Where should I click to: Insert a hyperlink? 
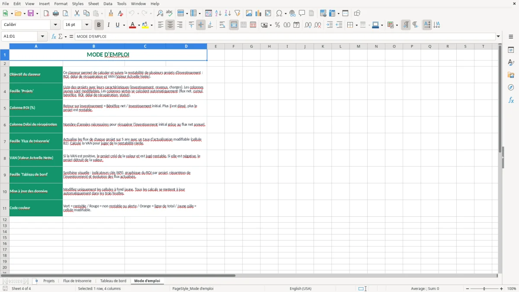292,13
